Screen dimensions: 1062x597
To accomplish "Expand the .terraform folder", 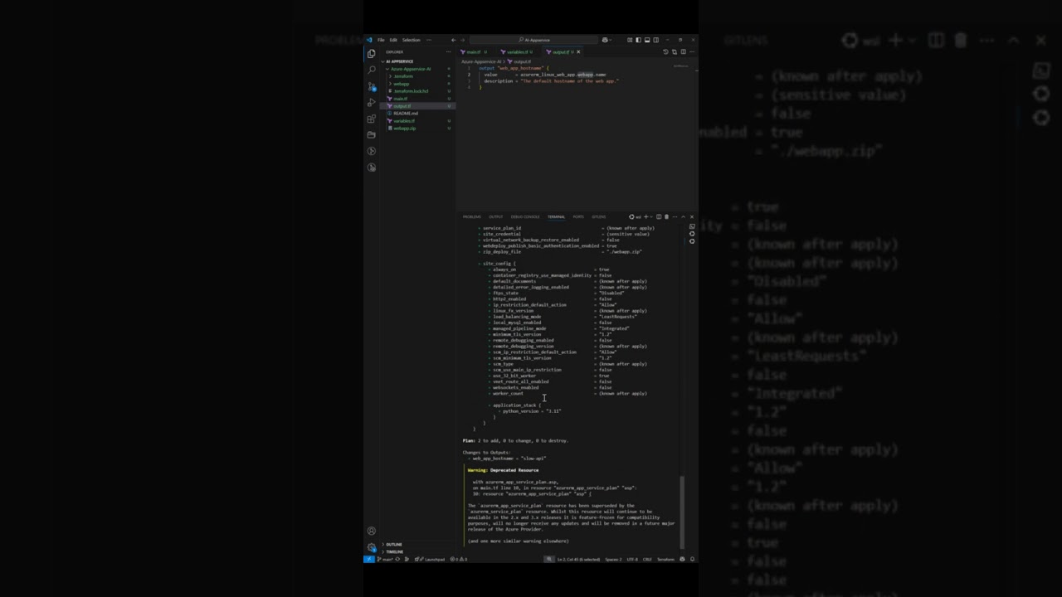I will tap(417, 76).
